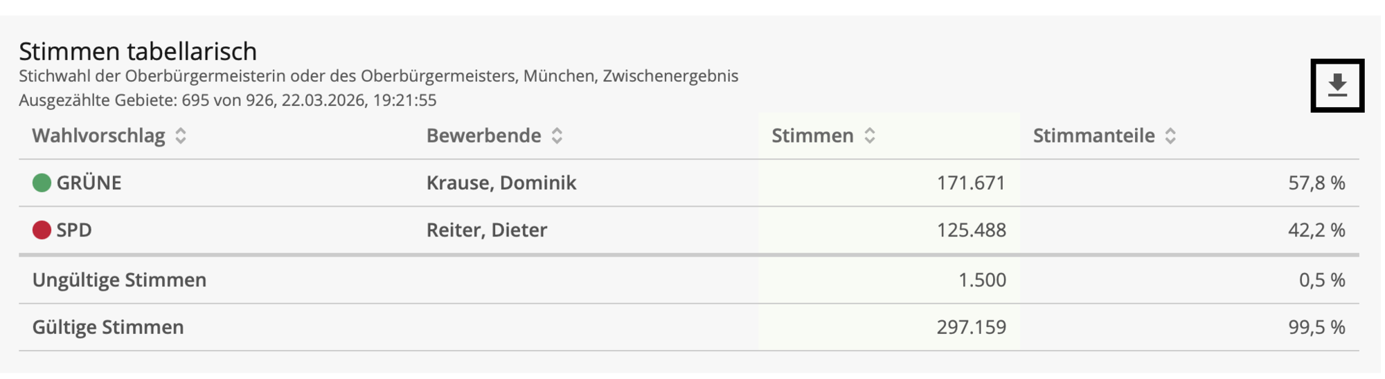Click the Stimmen tabellarisch heading

coord(138,51)
